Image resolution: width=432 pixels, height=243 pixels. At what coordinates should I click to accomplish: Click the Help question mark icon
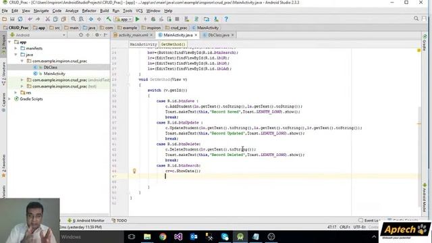point(226,20)
